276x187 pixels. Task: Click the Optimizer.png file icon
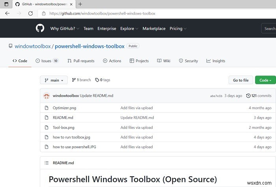(46, 108)
